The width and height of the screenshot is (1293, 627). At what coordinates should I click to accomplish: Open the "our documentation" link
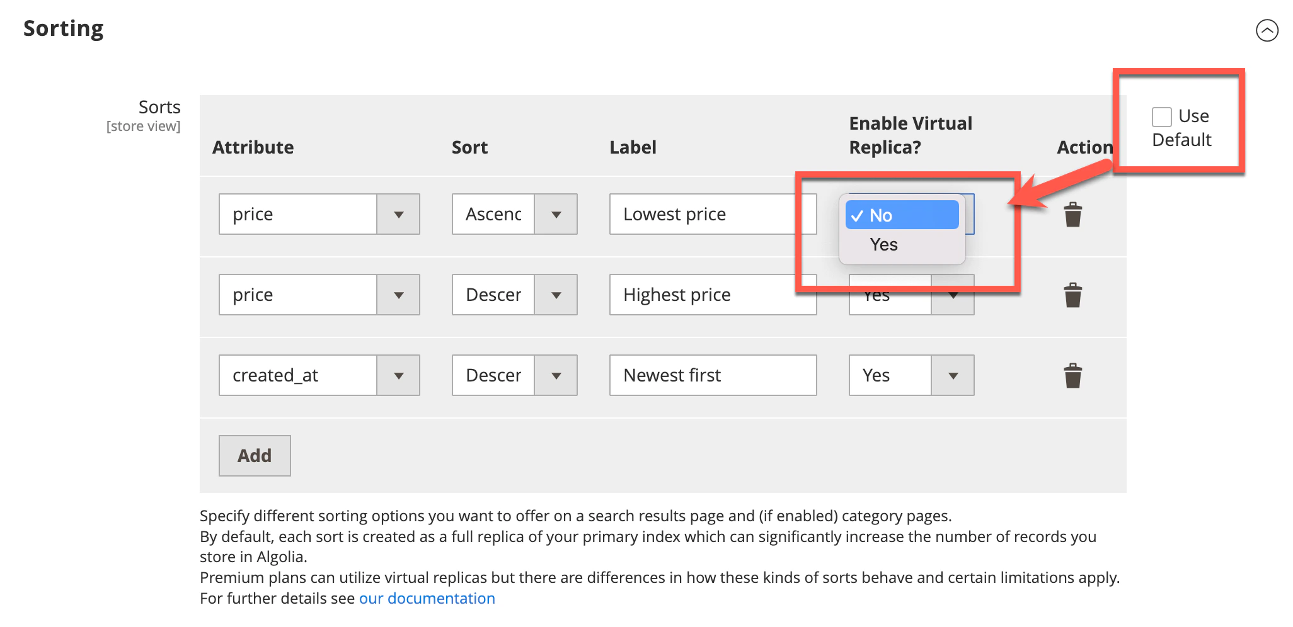click(427, 598)
